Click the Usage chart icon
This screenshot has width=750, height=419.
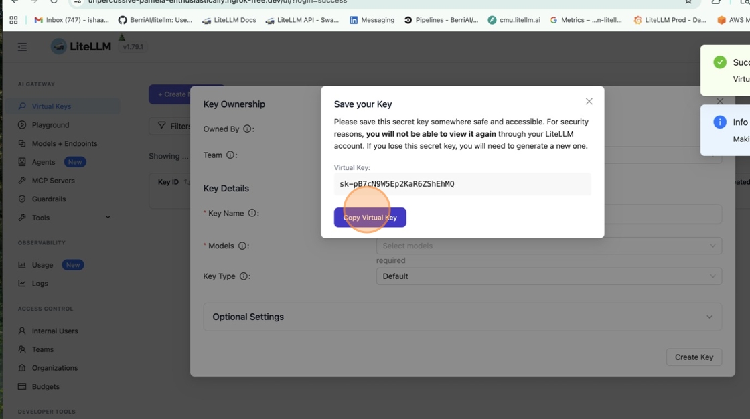tap(22, 264)
